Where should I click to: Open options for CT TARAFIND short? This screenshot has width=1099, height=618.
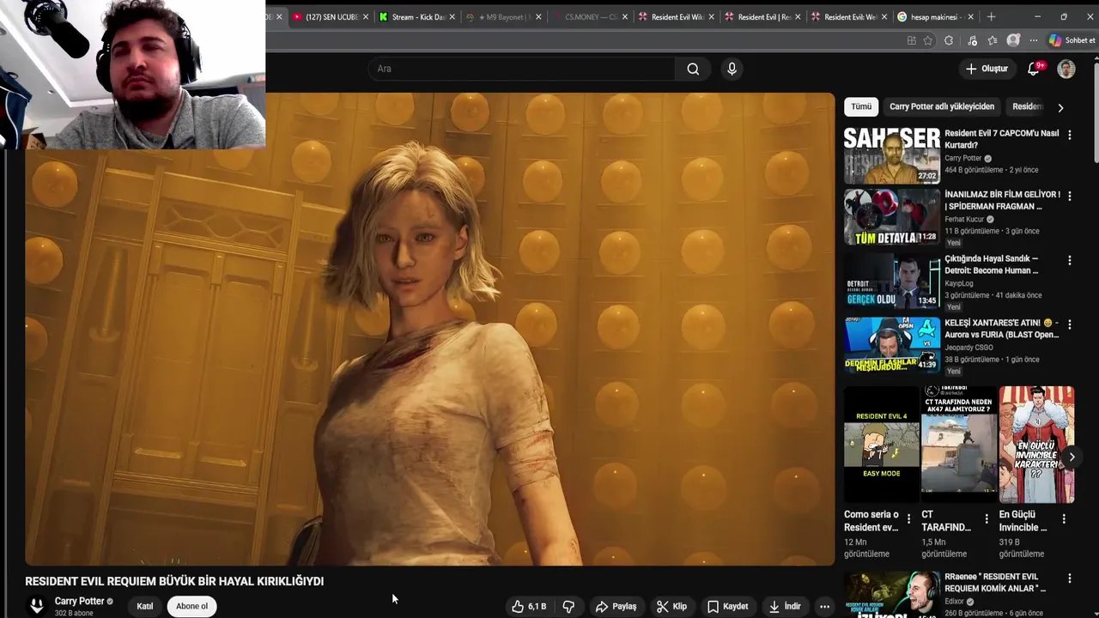click(986, 518)
